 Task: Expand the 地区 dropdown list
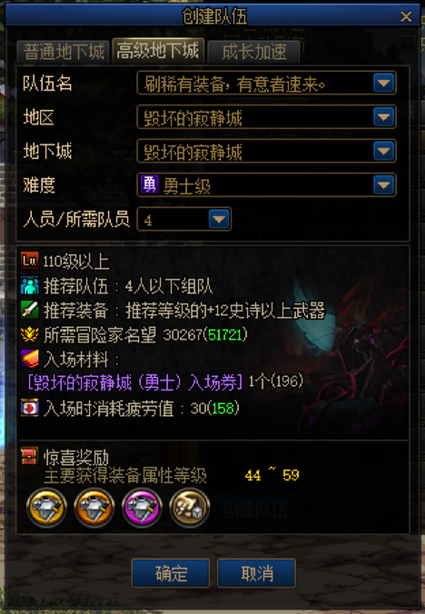click(383, 116)
